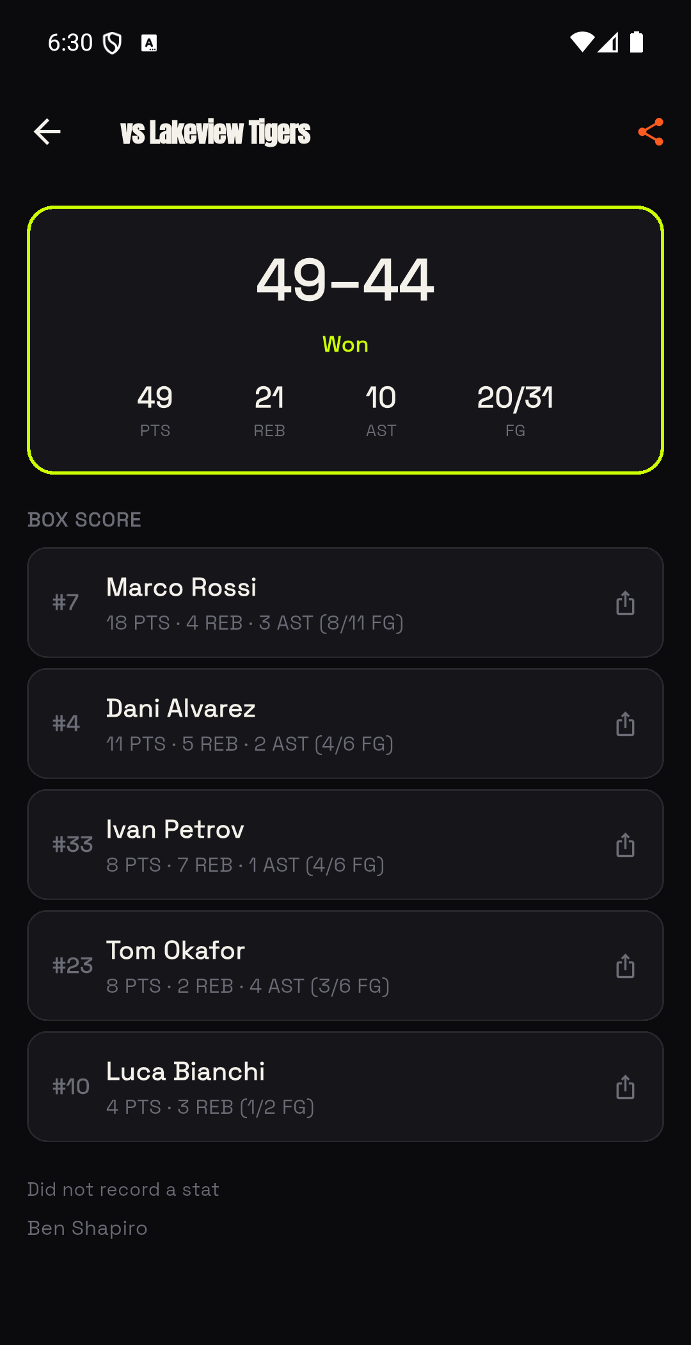Share Luca Bianchi's stat line
Screen dimensions: 691x1345
(x=625, y=1087)
